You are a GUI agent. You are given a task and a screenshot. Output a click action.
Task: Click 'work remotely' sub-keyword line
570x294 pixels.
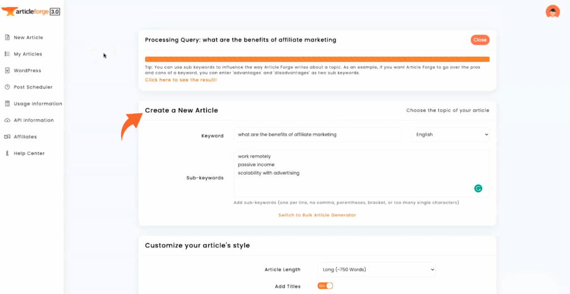(254, 156)
